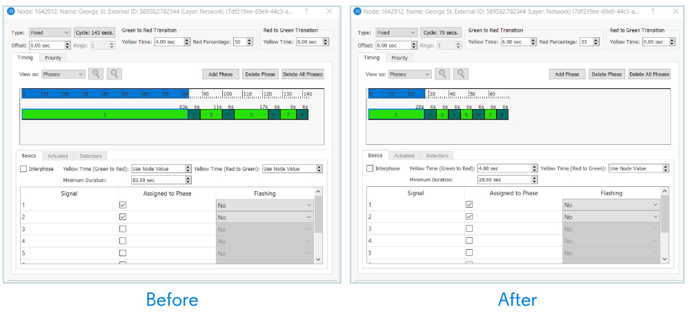Click help question mark in Before window title

point(306,12)
